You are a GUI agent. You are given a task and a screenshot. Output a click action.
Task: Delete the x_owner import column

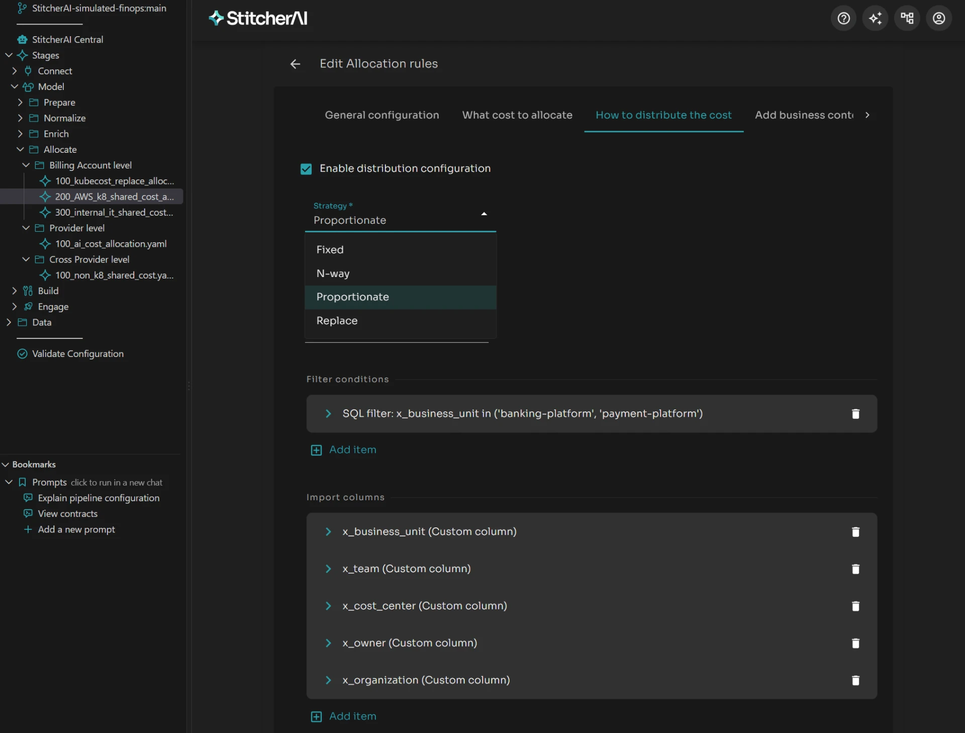point(855,644)
